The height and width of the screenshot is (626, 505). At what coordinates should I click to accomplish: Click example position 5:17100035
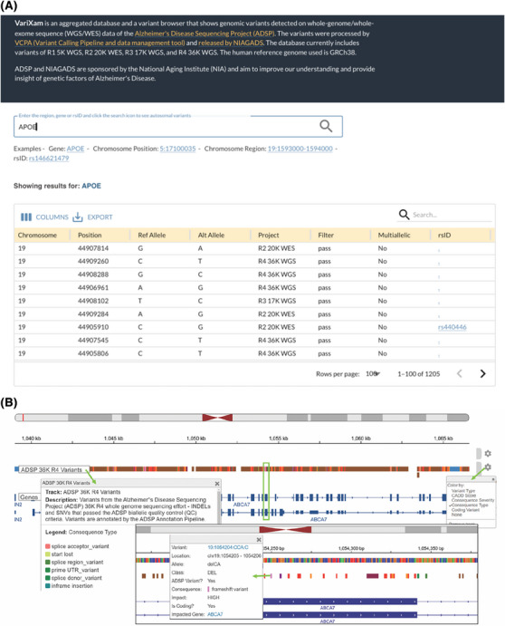click(177, 149)
